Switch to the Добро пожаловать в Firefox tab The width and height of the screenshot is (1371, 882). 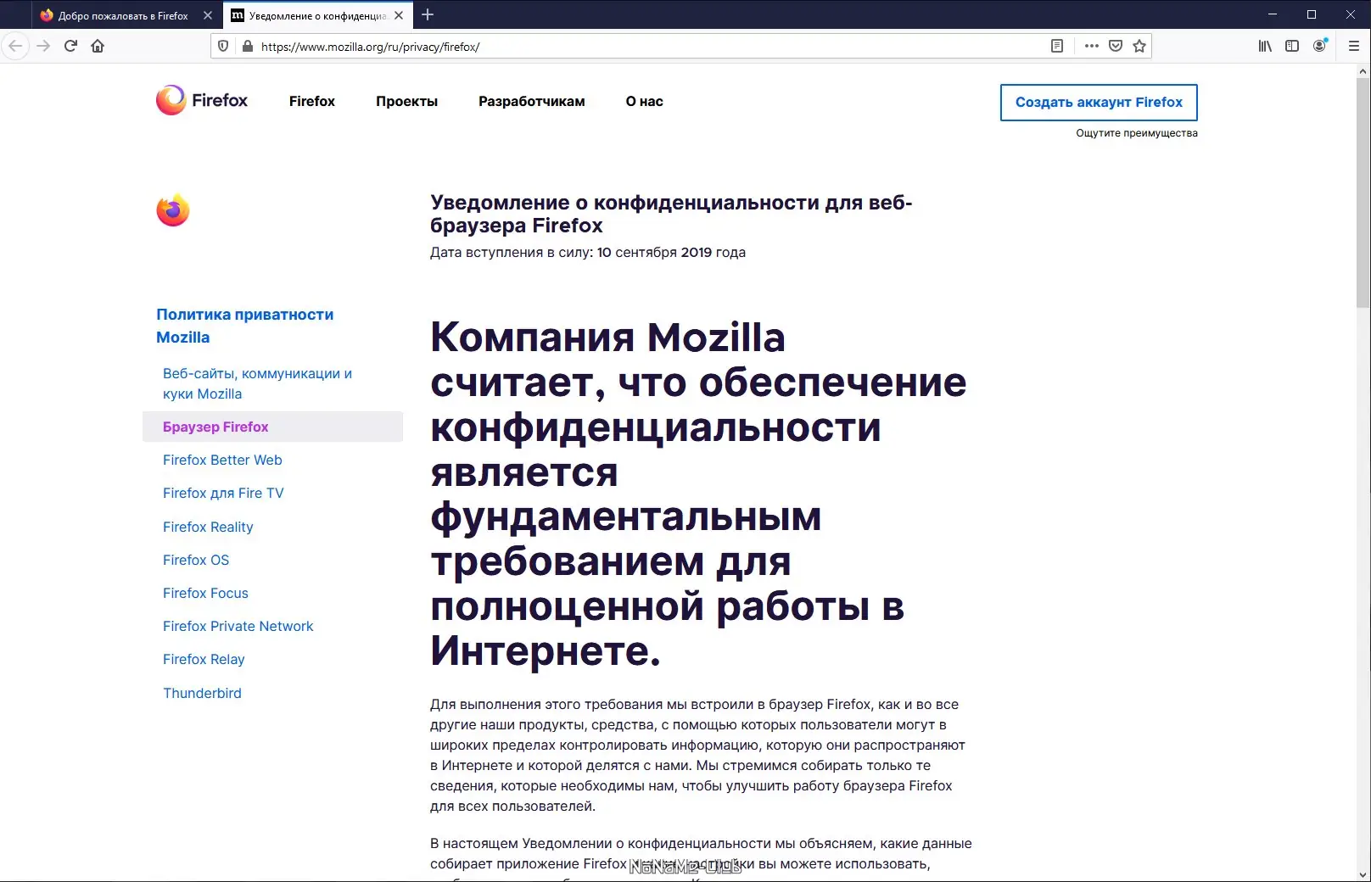[119, 14]
